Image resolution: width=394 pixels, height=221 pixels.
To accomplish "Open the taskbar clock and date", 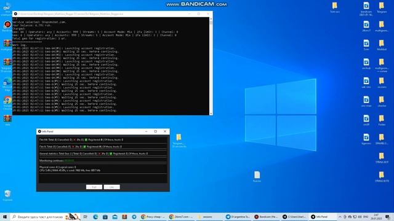I will 376,217.
